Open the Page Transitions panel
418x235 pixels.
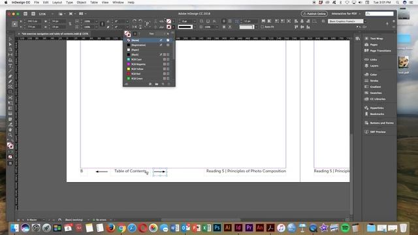tap(380, 51)
